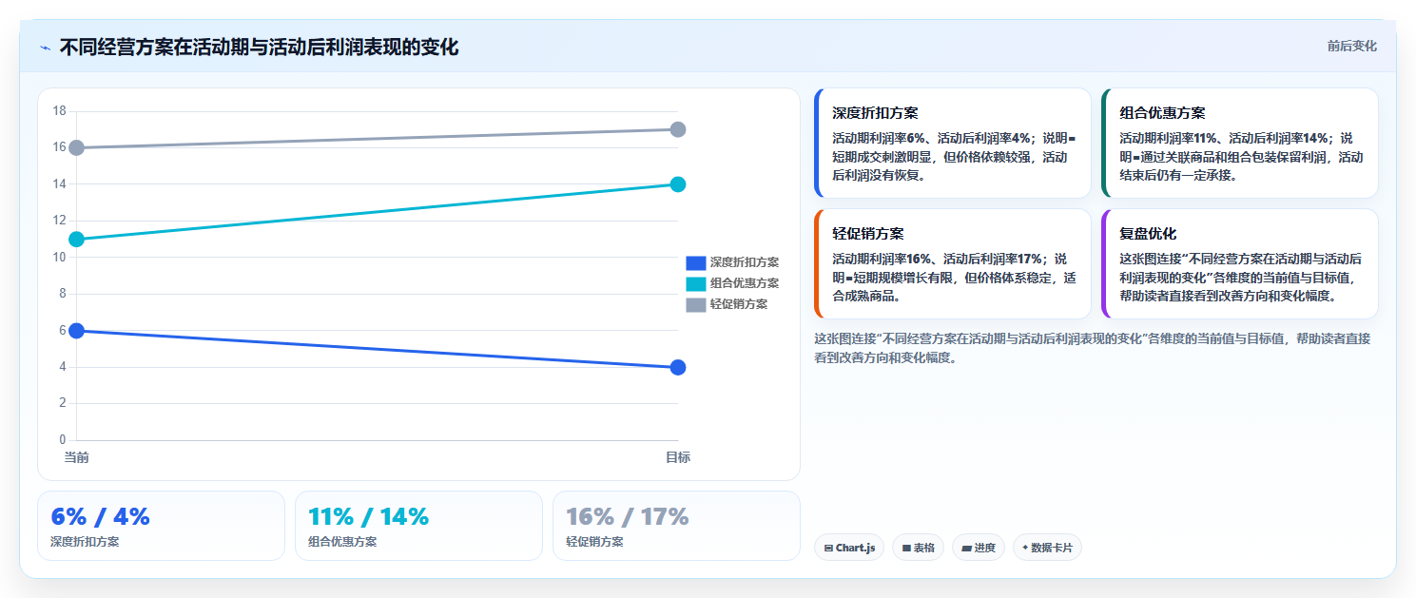Click cyan 组合优惠方案 point at 当前
The width and height of the screenshot is (1416, 598).
coord(76,239)
